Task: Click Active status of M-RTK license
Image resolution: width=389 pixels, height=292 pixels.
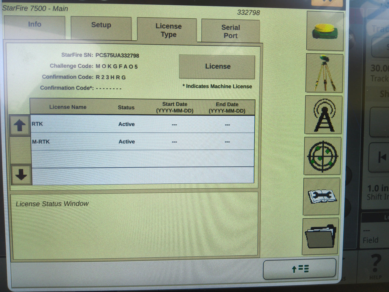Action: click(x=127, y=142)
